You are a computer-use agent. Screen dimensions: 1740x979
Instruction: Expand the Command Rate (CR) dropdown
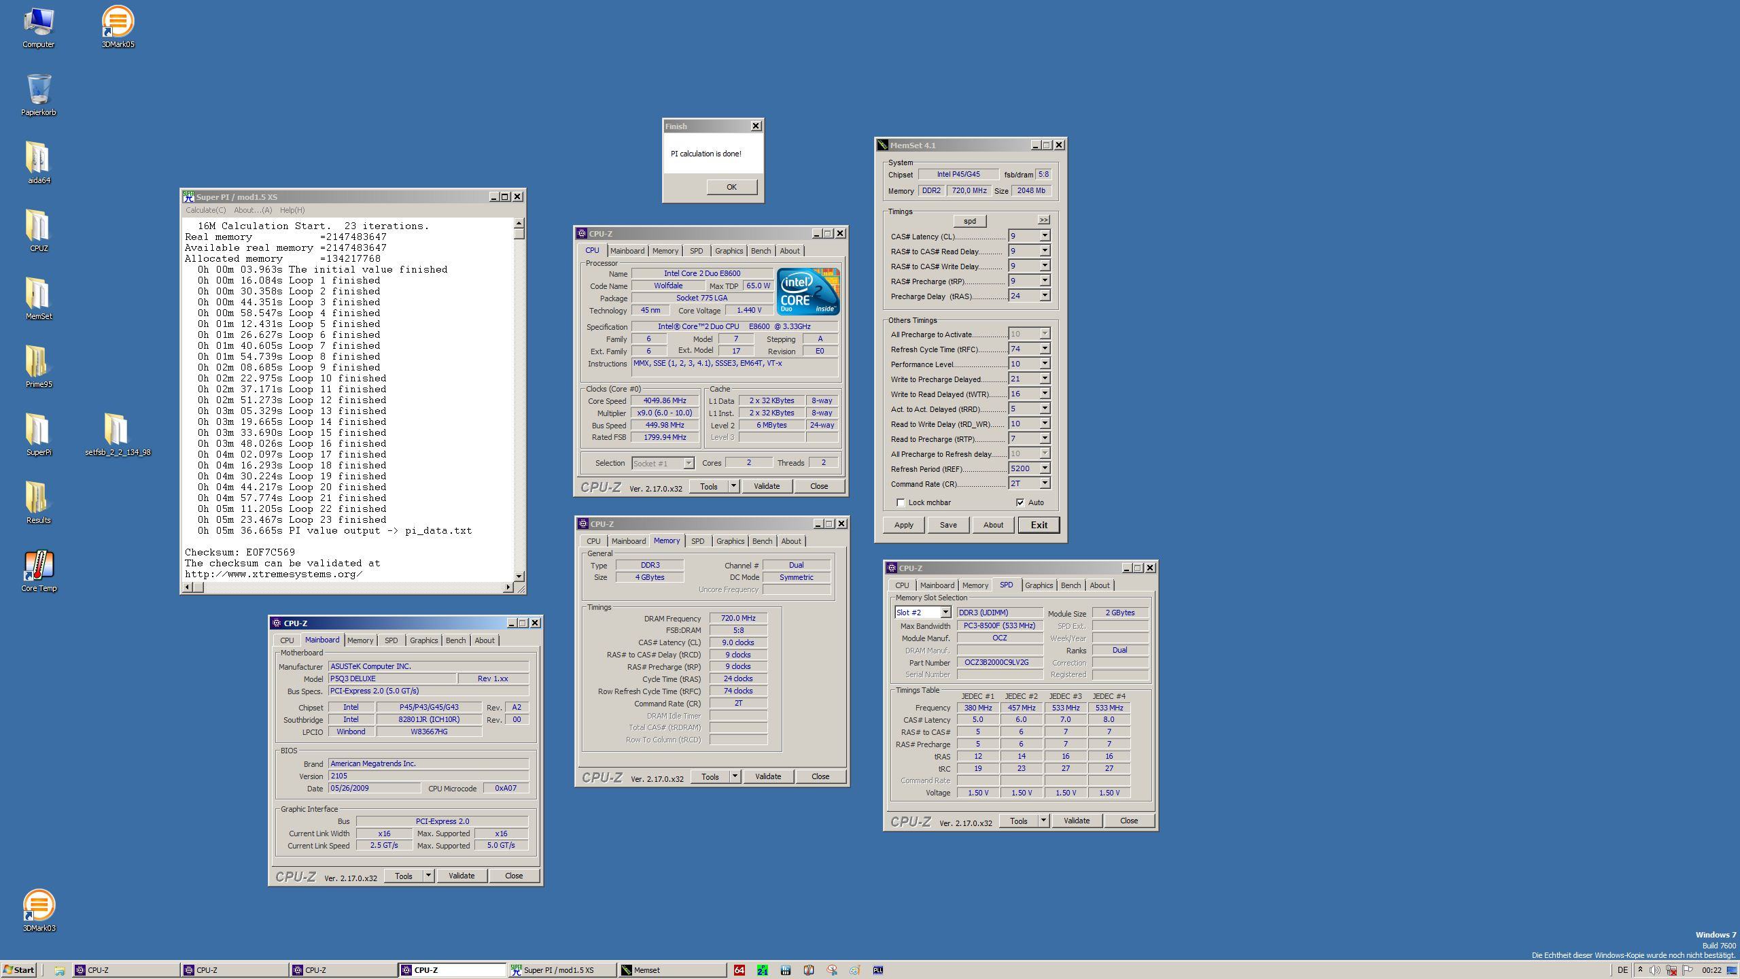[1045, 483]
